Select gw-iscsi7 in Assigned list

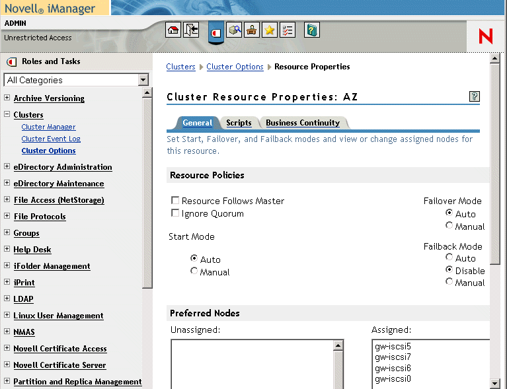[393, 357]
